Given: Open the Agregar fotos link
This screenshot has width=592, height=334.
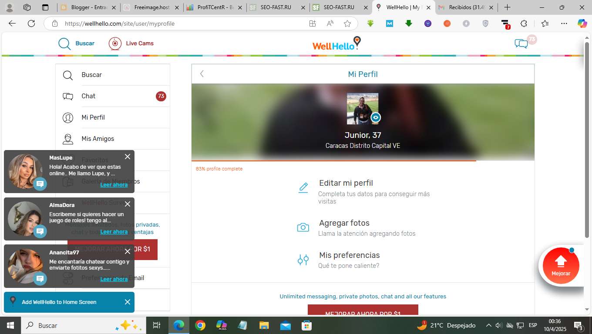Looking at the screenshot, I should pos(344,223).
